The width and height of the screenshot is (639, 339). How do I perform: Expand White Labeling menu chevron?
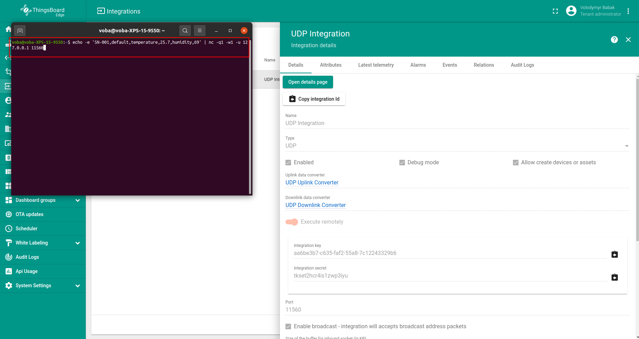click(x=78, y=243)
